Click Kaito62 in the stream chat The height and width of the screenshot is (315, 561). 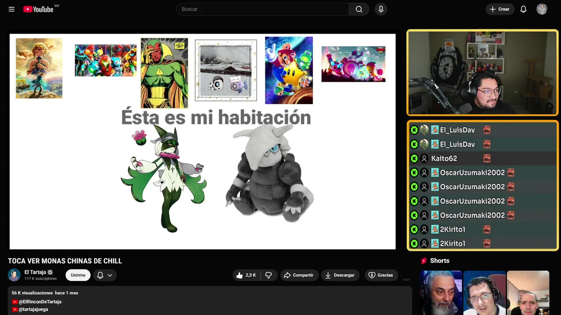tap(444, 158)
